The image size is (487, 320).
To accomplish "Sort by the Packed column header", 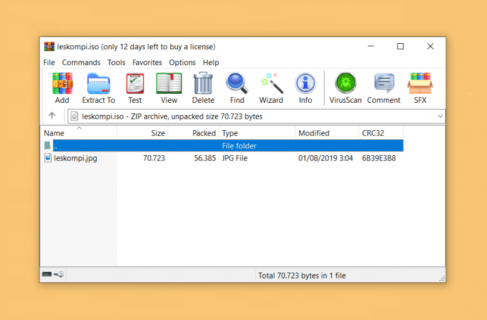I will (194, 133).
